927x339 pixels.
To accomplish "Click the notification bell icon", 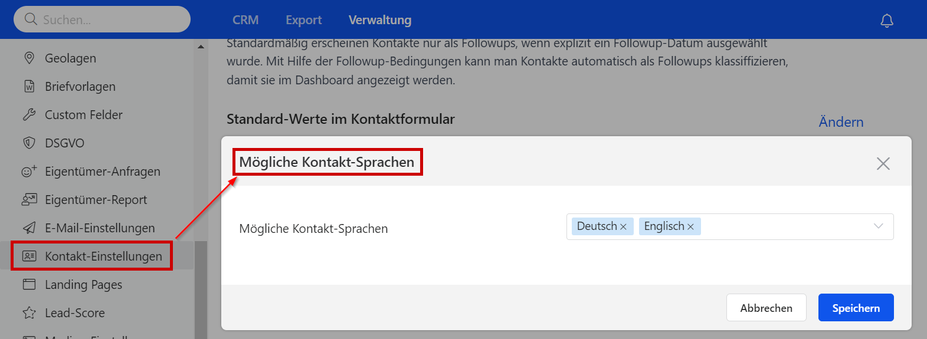I will 886,21.
